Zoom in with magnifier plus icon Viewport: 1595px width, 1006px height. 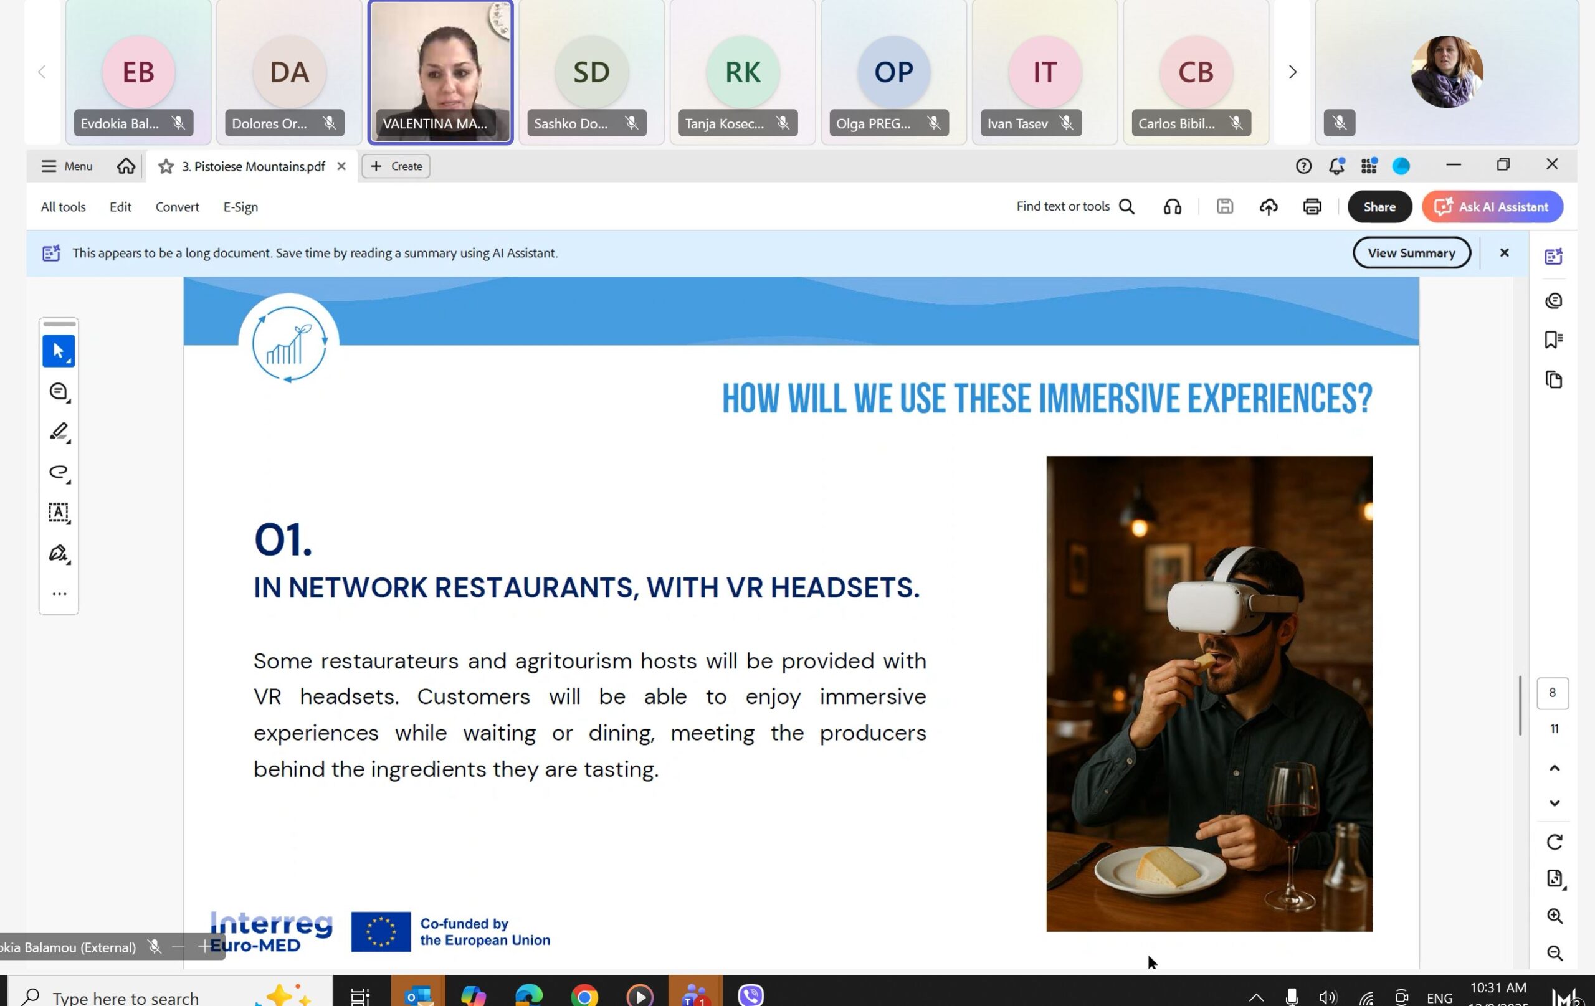tap(1554, 916)
